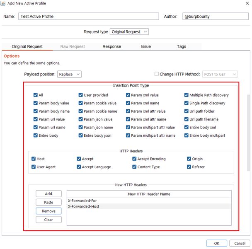Viewport: 252px width, 249px height.
Task: Uncheck the Host header checkbox
Action: tap(34, 159)
